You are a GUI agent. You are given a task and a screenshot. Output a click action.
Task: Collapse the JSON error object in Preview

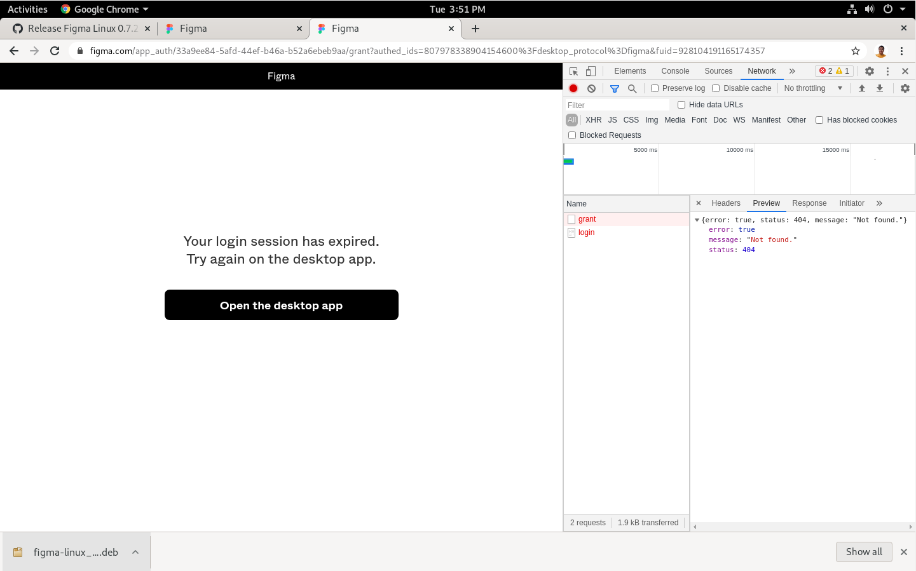tap(697, 219)
